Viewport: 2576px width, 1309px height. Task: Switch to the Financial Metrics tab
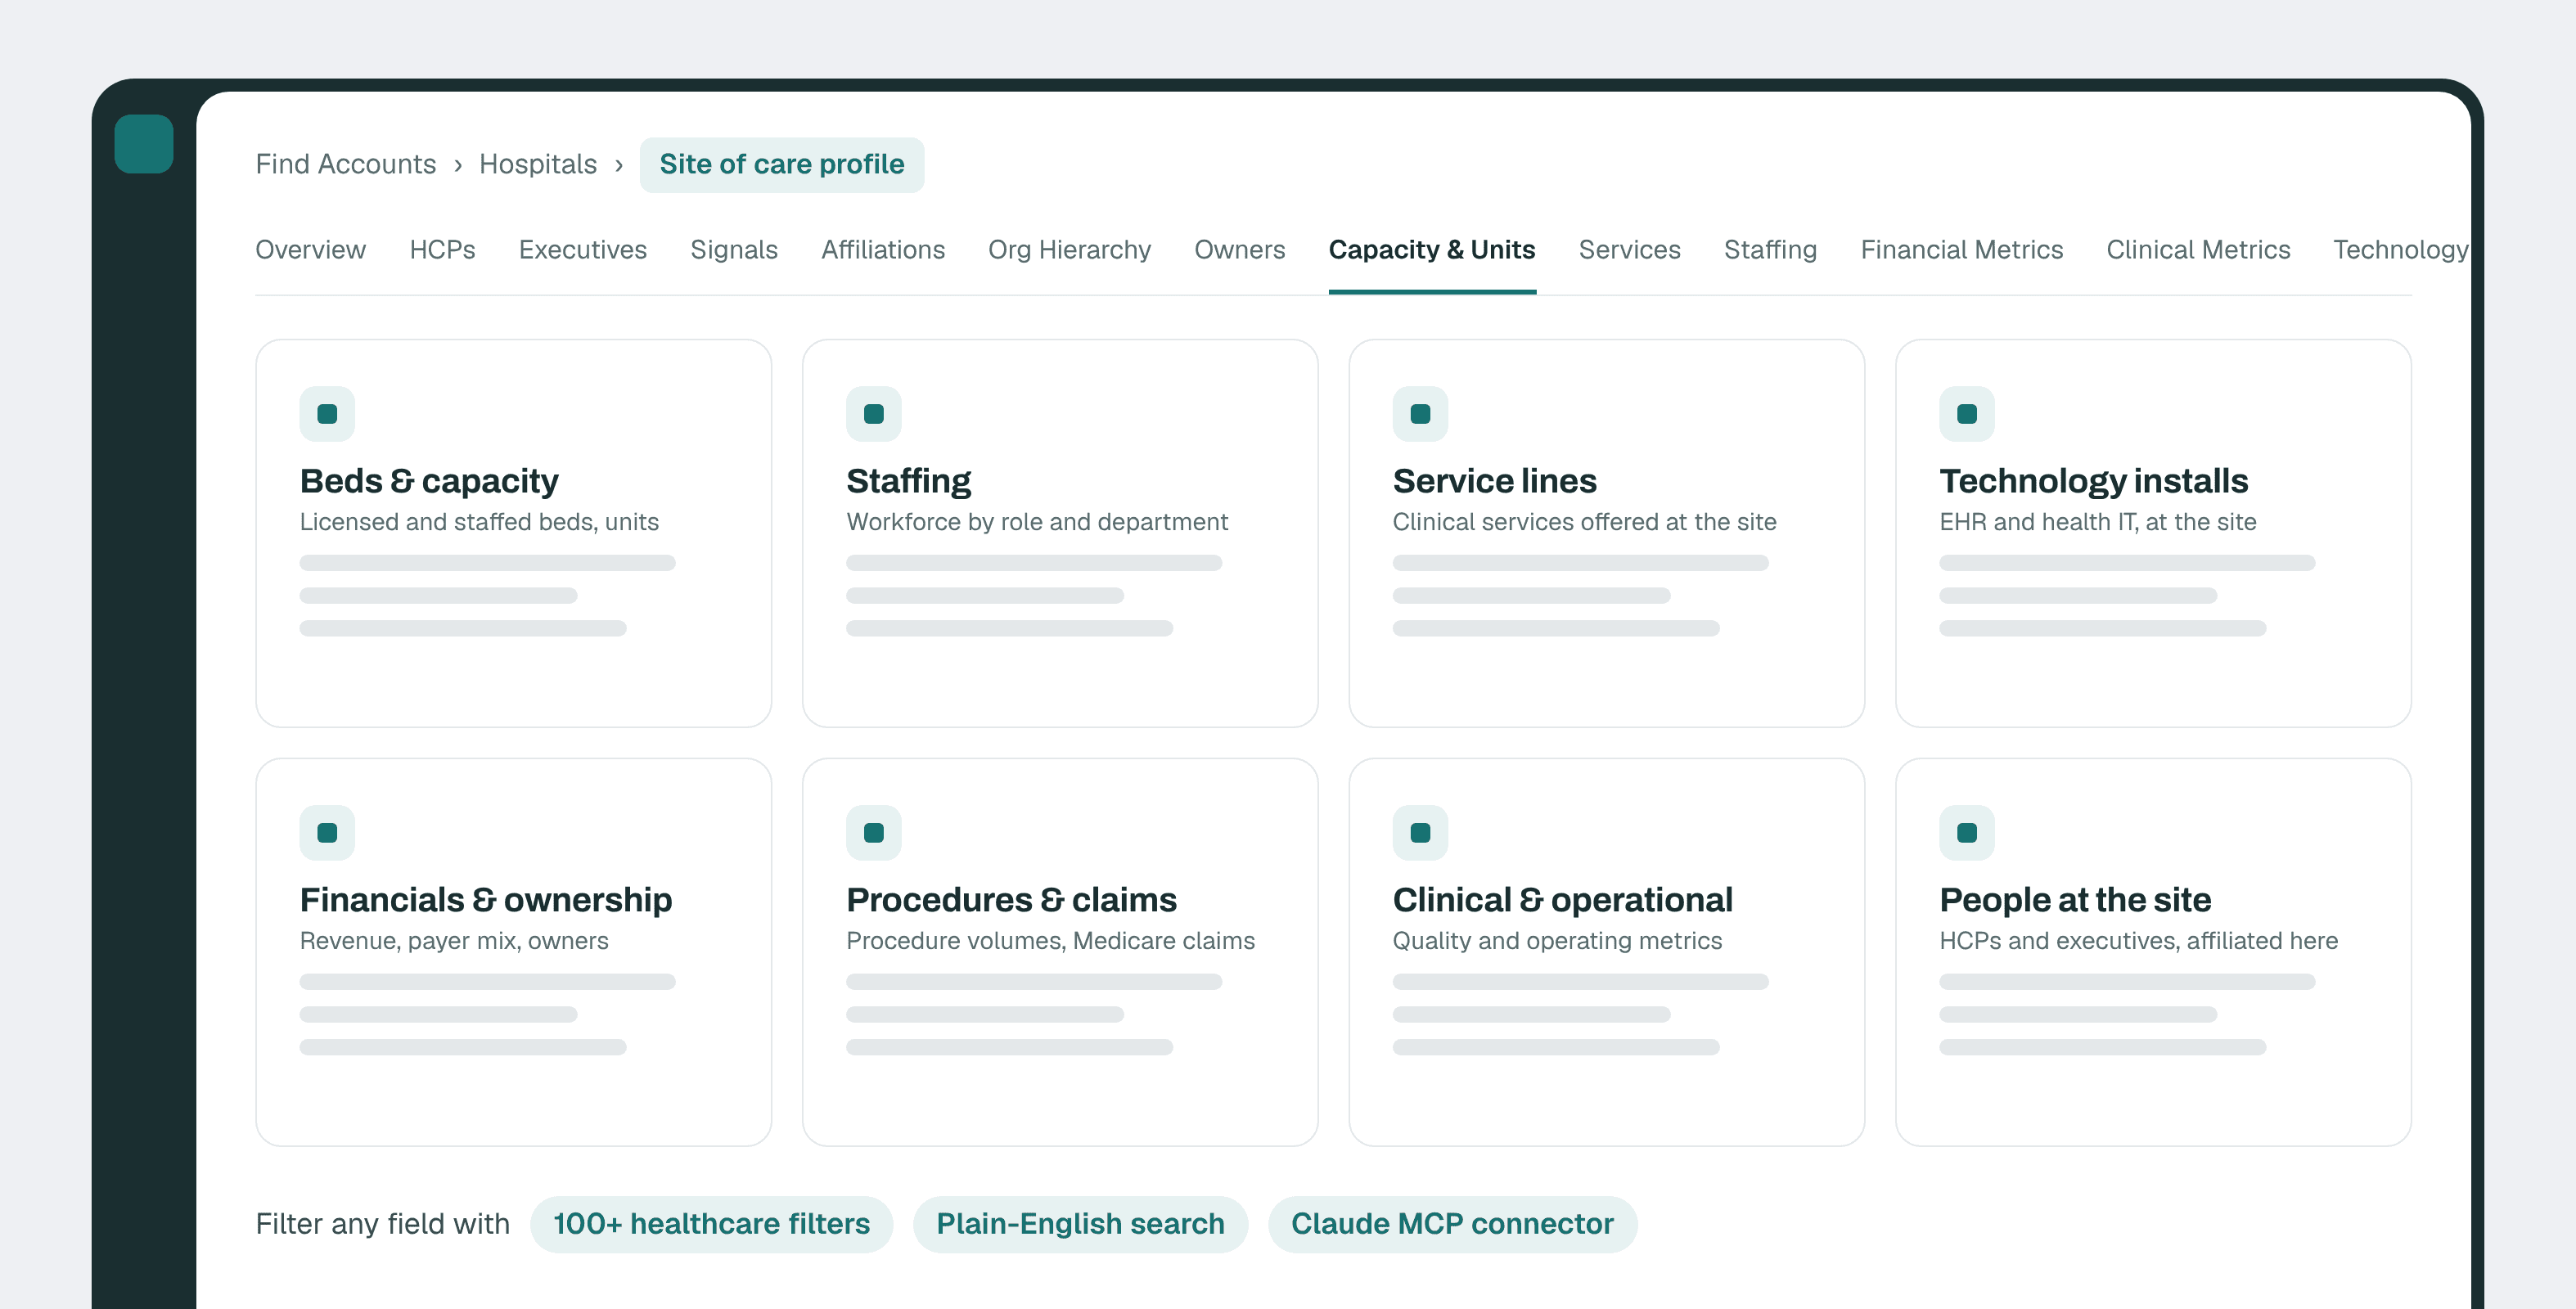[1962, 250]
